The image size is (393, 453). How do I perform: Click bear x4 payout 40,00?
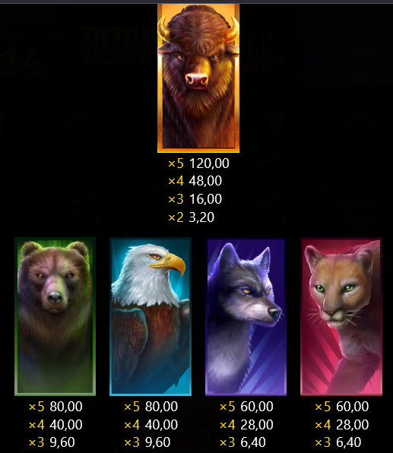55,425
